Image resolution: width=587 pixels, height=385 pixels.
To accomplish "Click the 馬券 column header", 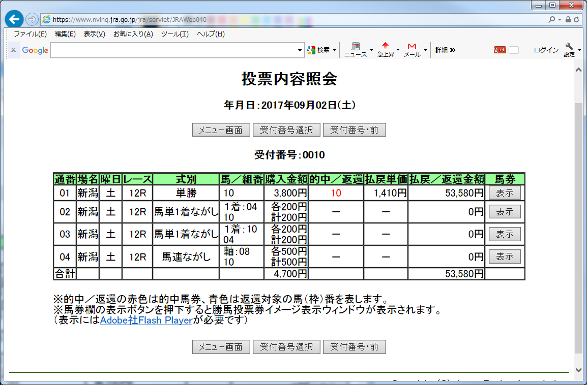I will click(505, 179).
